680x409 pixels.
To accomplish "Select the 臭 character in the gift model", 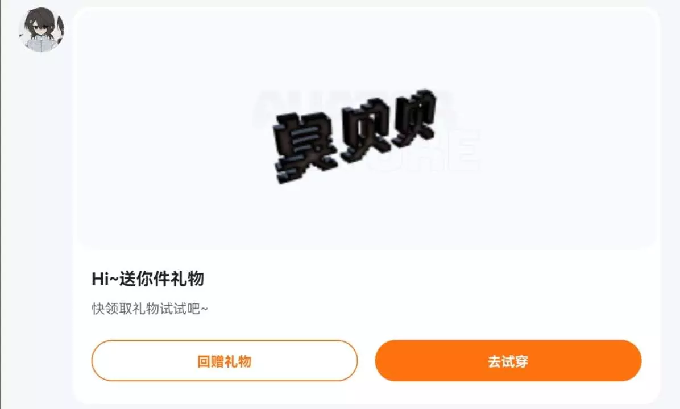I will 305,147.
